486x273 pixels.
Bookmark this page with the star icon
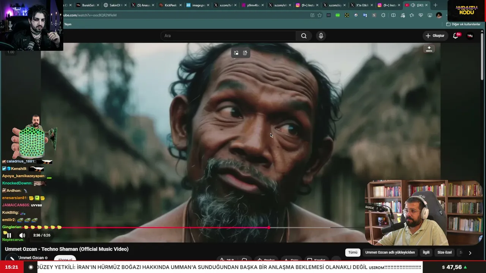(319, 15)
